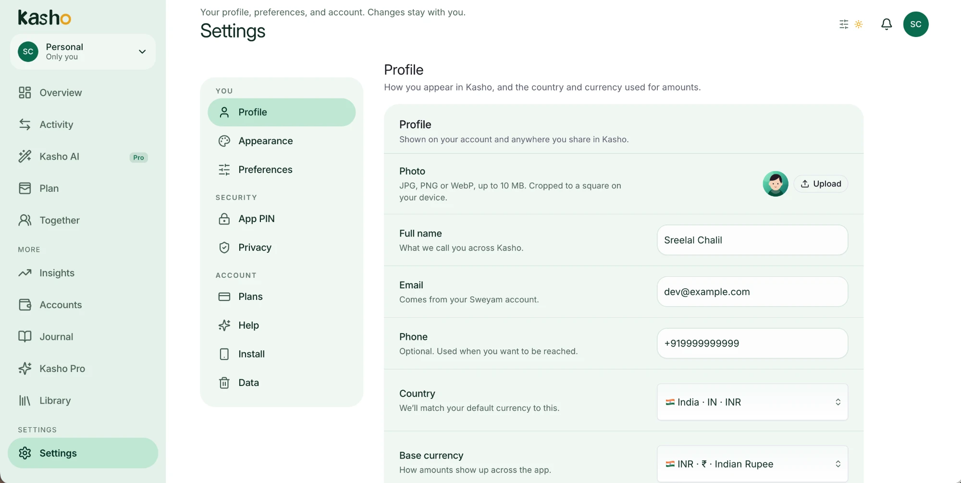961x483 pixels.
Task: Click the App PIN lock icon
Action: 224,219
